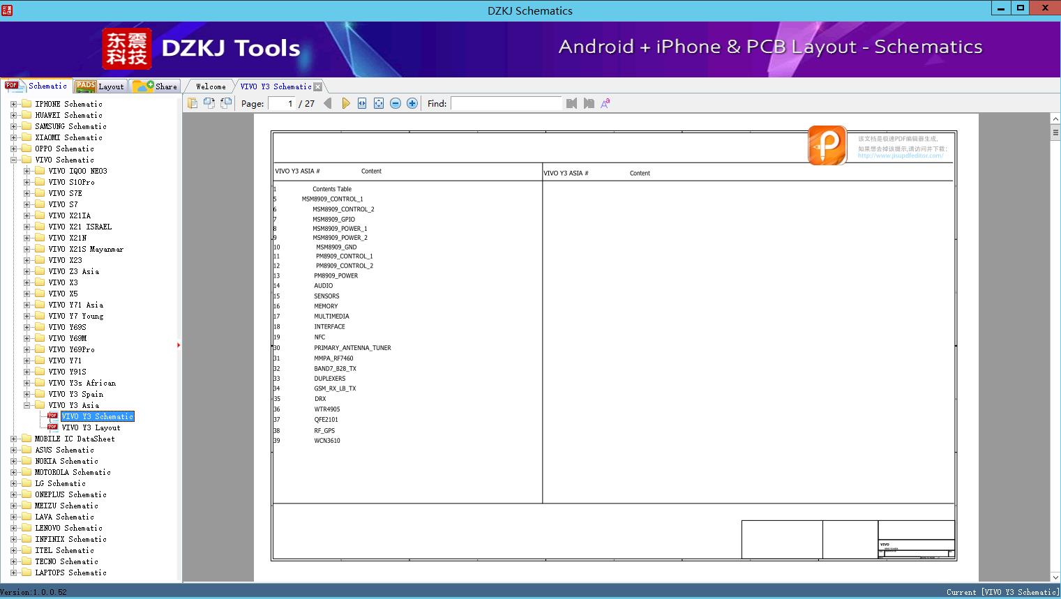The height and width of the screenshot is (599, 1061).
Task: Select VIVO Y3 Schematic PDF file in tree
Action: [97, 416]
